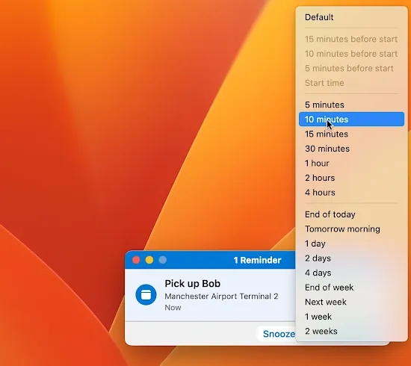The width and height of the screenshot is (411, 366).
Task: Select Next week snooze option
Action: [351, 302]
